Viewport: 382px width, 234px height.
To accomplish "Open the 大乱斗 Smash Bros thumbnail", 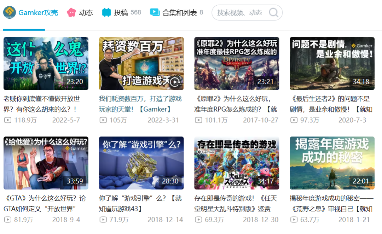I will 237,163.
